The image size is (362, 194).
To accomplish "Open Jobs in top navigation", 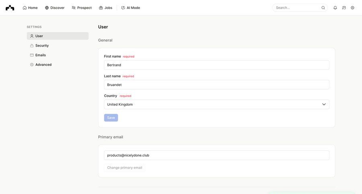I will click(105, 8).
